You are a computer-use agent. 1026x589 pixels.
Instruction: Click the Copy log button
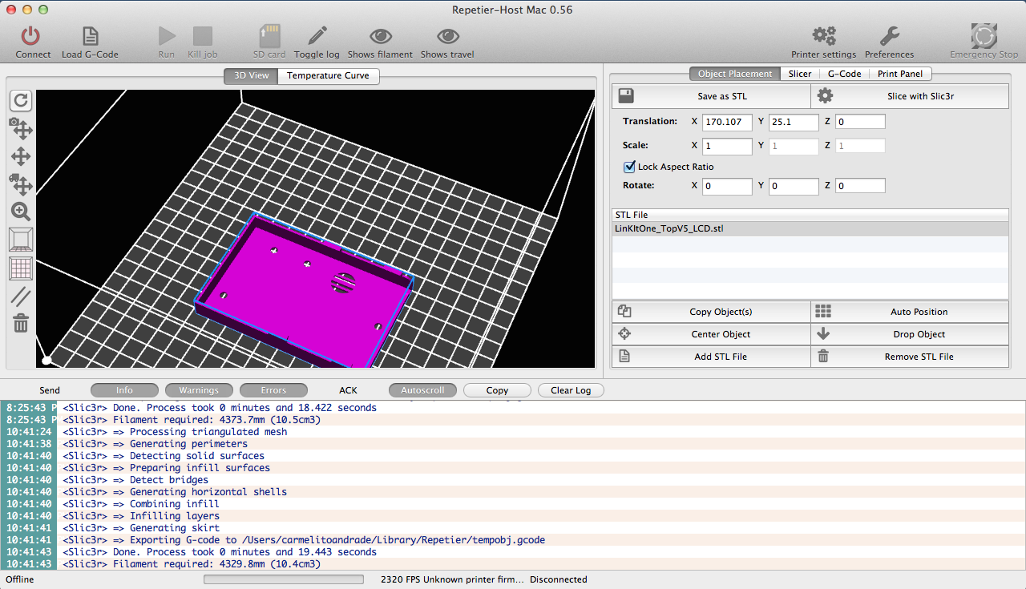497,390
